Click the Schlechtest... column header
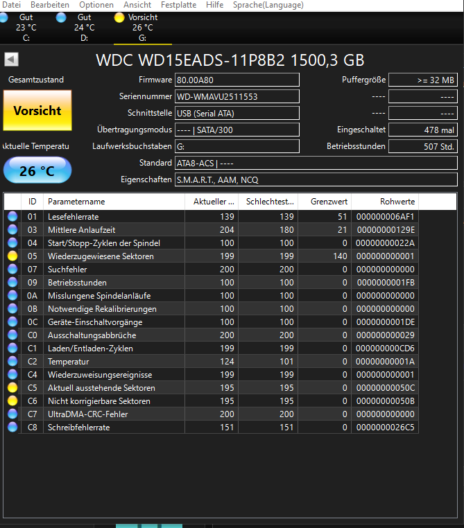The width and height of the screenshot is (464, 528). tap(268, 202)
